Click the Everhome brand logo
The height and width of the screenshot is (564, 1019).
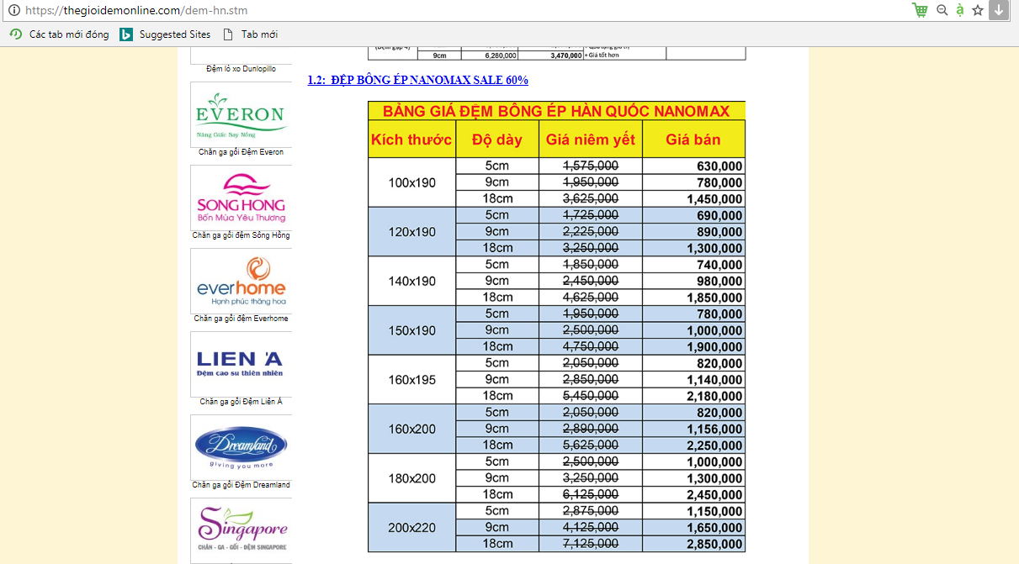pos(241,281)
